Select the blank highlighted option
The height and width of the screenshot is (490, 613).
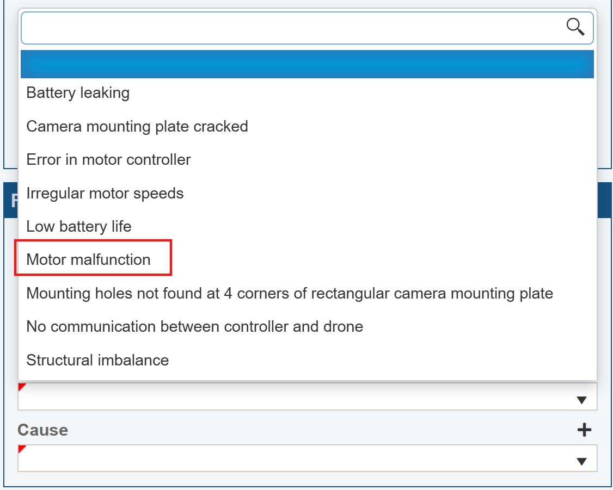click(x=307, y=64)
